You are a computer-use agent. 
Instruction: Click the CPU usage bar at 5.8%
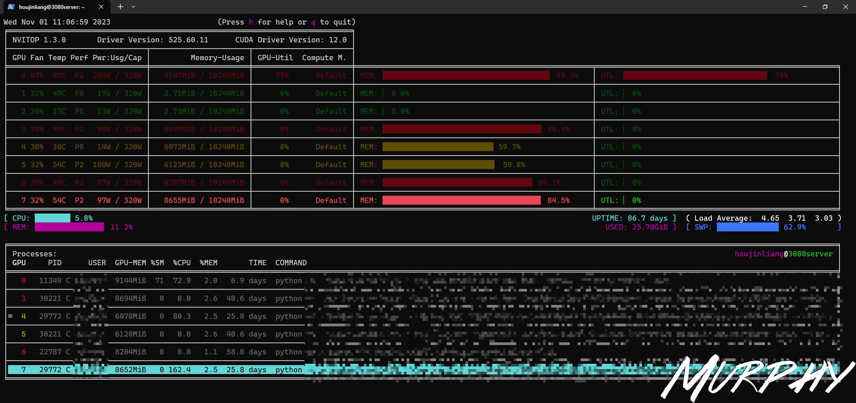tap(53, 218)
